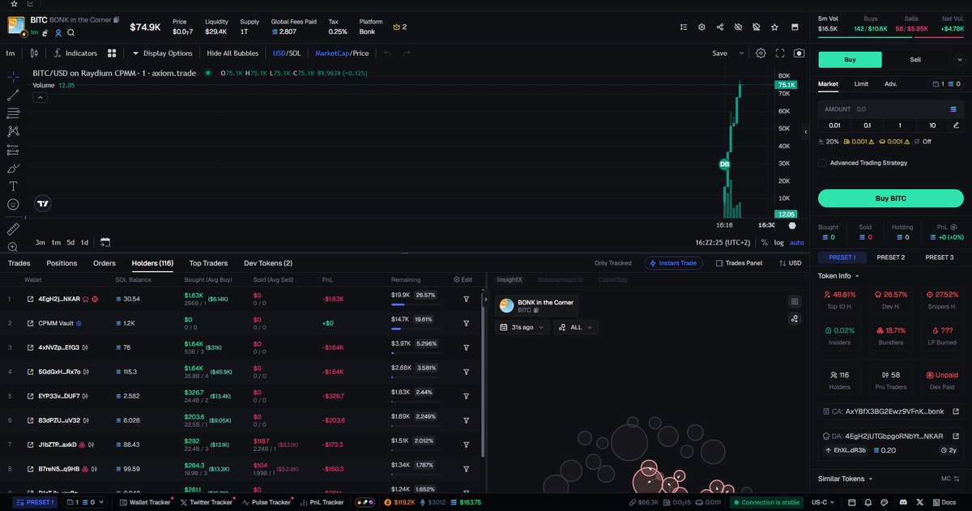Image resolution: width=972 pixels, height=511 pixels.
Task: Toggle auto scale on chart
Action: [797, 242]
